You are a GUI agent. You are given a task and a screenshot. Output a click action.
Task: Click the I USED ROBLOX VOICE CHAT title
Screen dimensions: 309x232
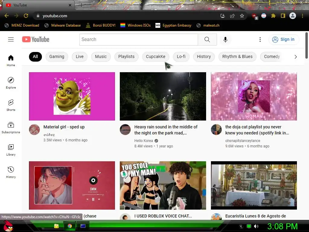[x=163, y=216]
